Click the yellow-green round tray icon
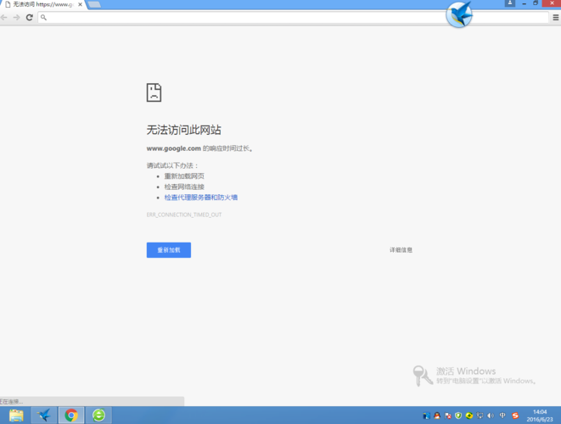 tap(469, 416)
